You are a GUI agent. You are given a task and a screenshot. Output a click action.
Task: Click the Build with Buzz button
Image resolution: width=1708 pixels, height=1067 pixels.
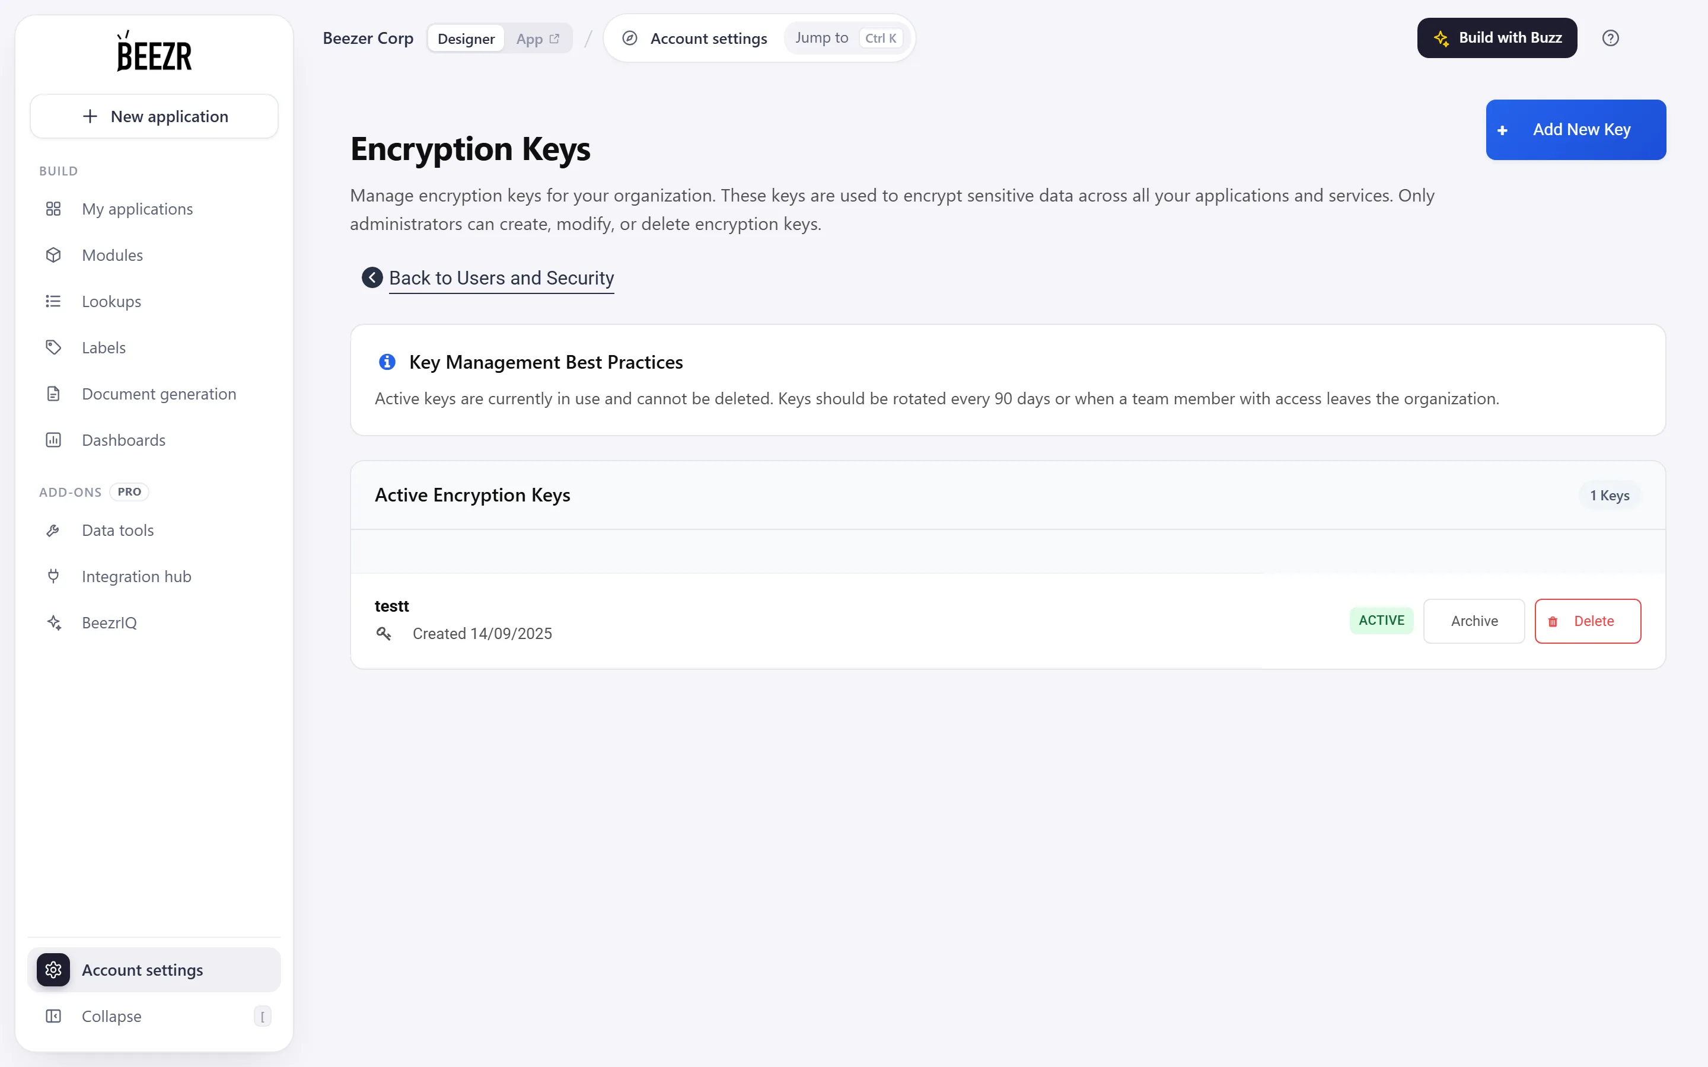coord(1496,38)
